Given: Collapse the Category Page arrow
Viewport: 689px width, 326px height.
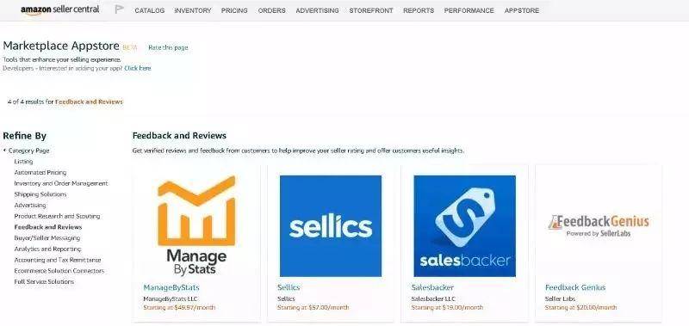Looking at the screenshot, I should point(4,151).
